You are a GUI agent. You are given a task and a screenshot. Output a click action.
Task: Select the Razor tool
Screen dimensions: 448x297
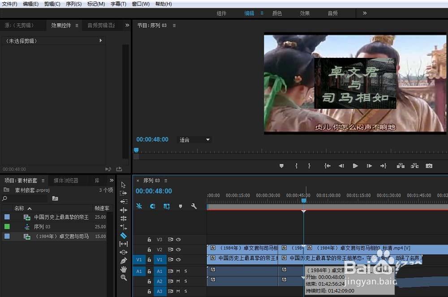pos(123,235)
